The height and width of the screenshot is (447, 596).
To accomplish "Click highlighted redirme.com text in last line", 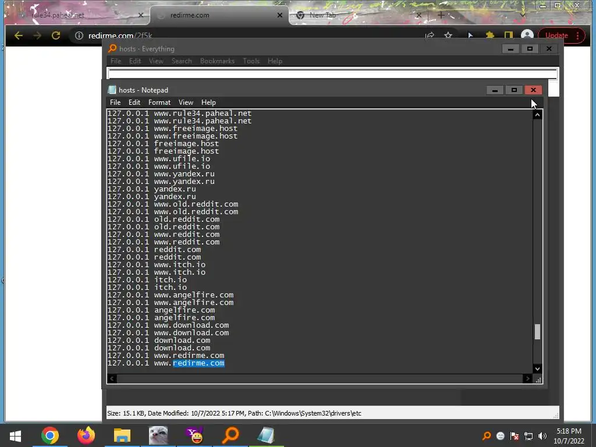I will 198,363.
